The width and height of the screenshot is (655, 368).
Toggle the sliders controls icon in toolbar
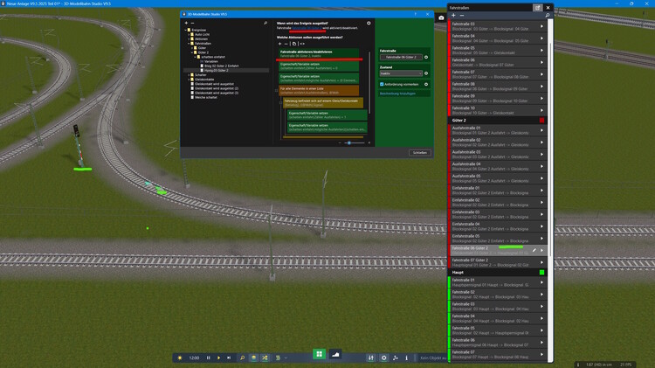point(371,358)
